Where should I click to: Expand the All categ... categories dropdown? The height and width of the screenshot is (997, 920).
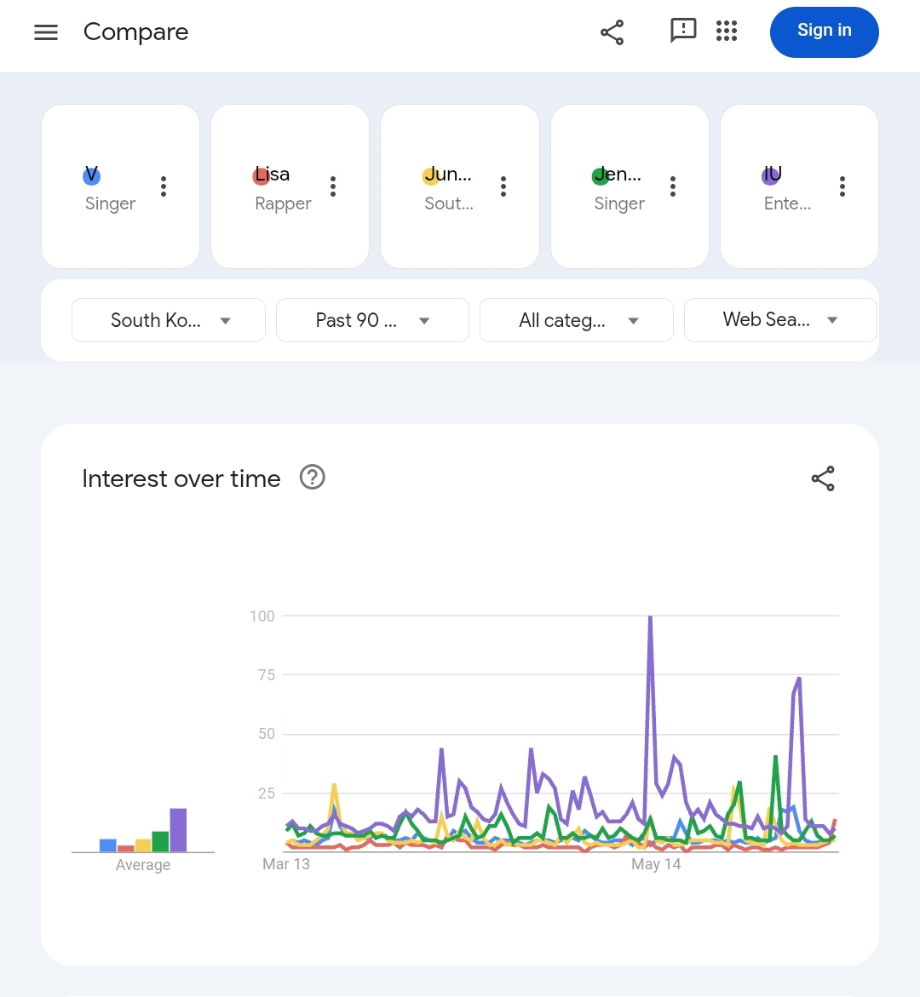point(577,320)
